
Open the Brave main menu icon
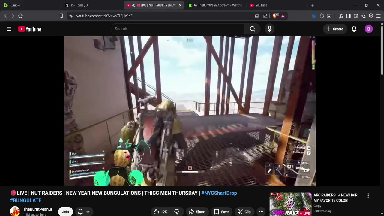pos(378,16)
